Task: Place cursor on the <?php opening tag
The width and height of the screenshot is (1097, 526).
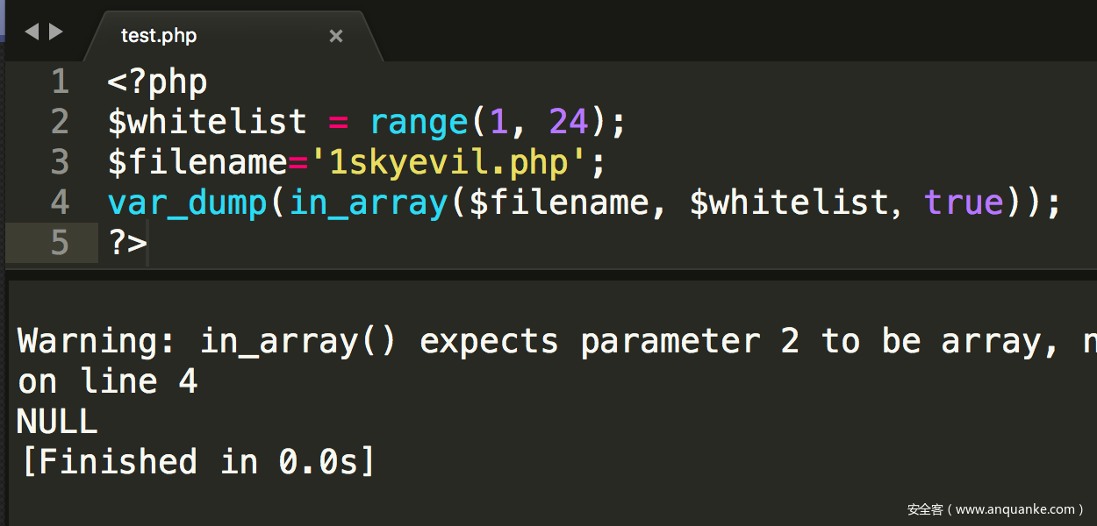Action: pos(157,82)
